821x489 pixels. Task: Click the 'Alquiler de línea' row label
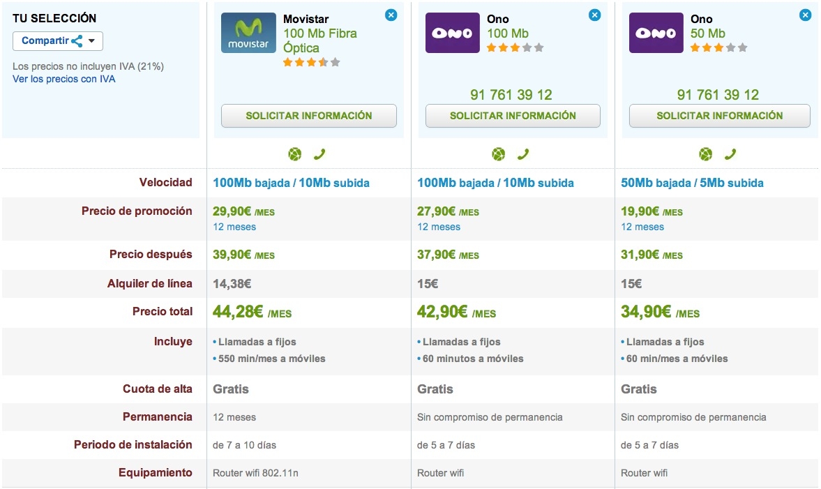coord(150,283)
